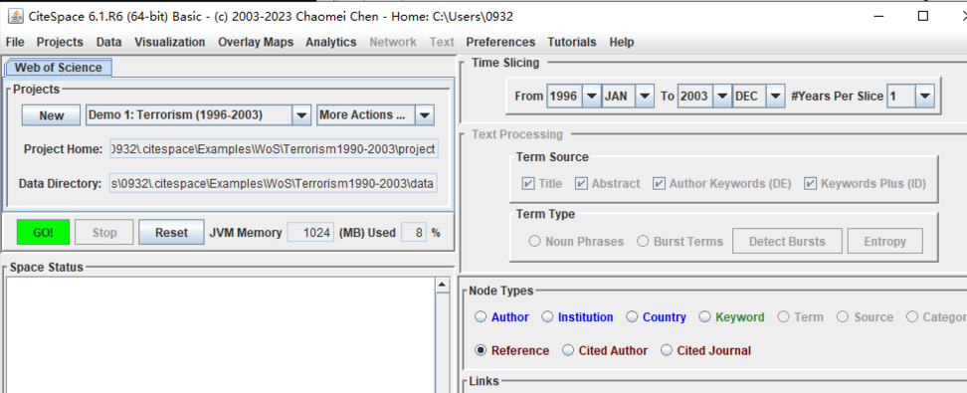Image resolution: width=967 pixels, height=393 pixels.
Task: Click the New project button
Action: coord(51,115)
